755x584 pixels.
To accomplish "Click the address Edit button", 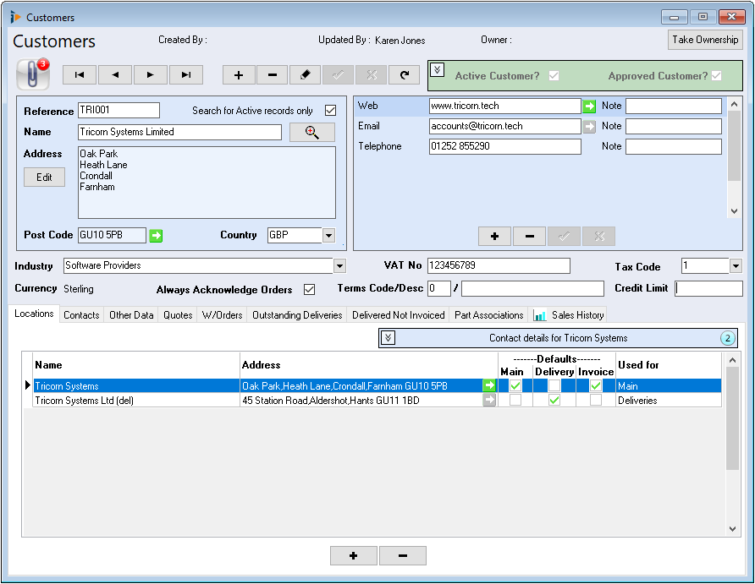I will (44, 177).
